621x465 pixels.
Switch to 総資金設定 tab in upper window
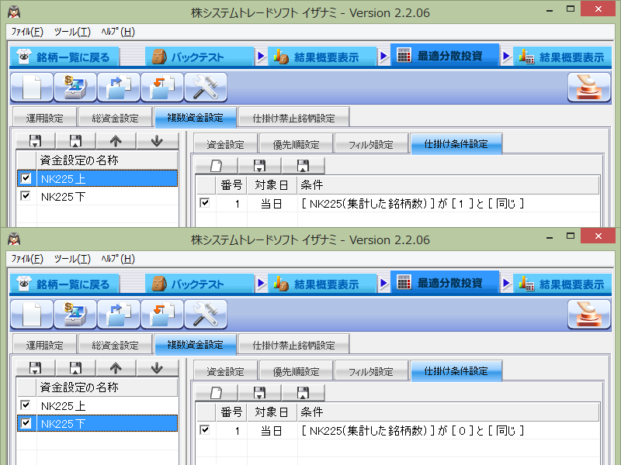(115, 118)
